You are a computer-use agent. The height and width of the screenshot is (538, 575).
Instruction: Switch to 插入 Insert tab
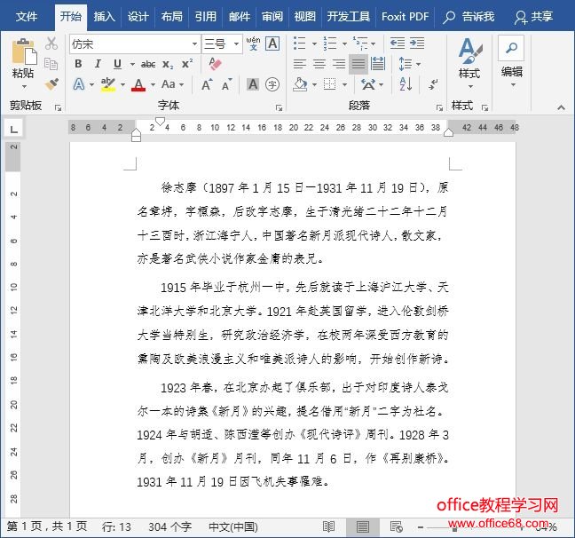point(104,17)
